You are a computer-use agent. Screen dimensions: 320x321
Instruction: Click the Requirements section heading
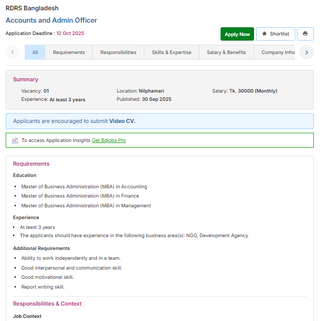click(x=31, y=164)
